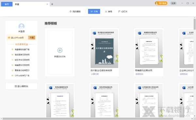The image size is (196, 120).
Task: Open 商铺委托经营合同 template thumbnail
Action: click(x=149, y=48)
